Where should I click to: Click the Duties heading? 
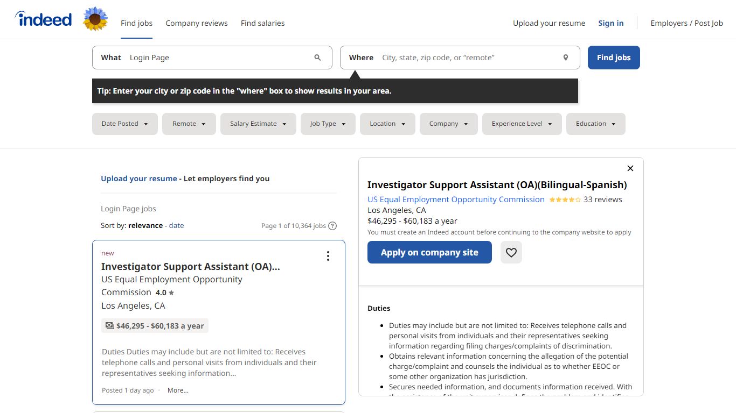pyautogui.click(x=379, y=308)
